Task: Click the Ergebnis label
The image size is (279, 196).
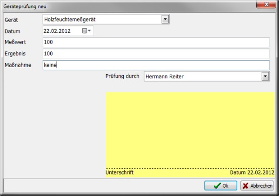Action: [15, 54]
